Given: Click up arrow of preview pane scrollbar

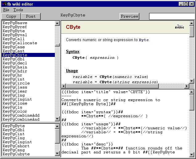Looking at the screenshot, I should [x=192, y=23].
